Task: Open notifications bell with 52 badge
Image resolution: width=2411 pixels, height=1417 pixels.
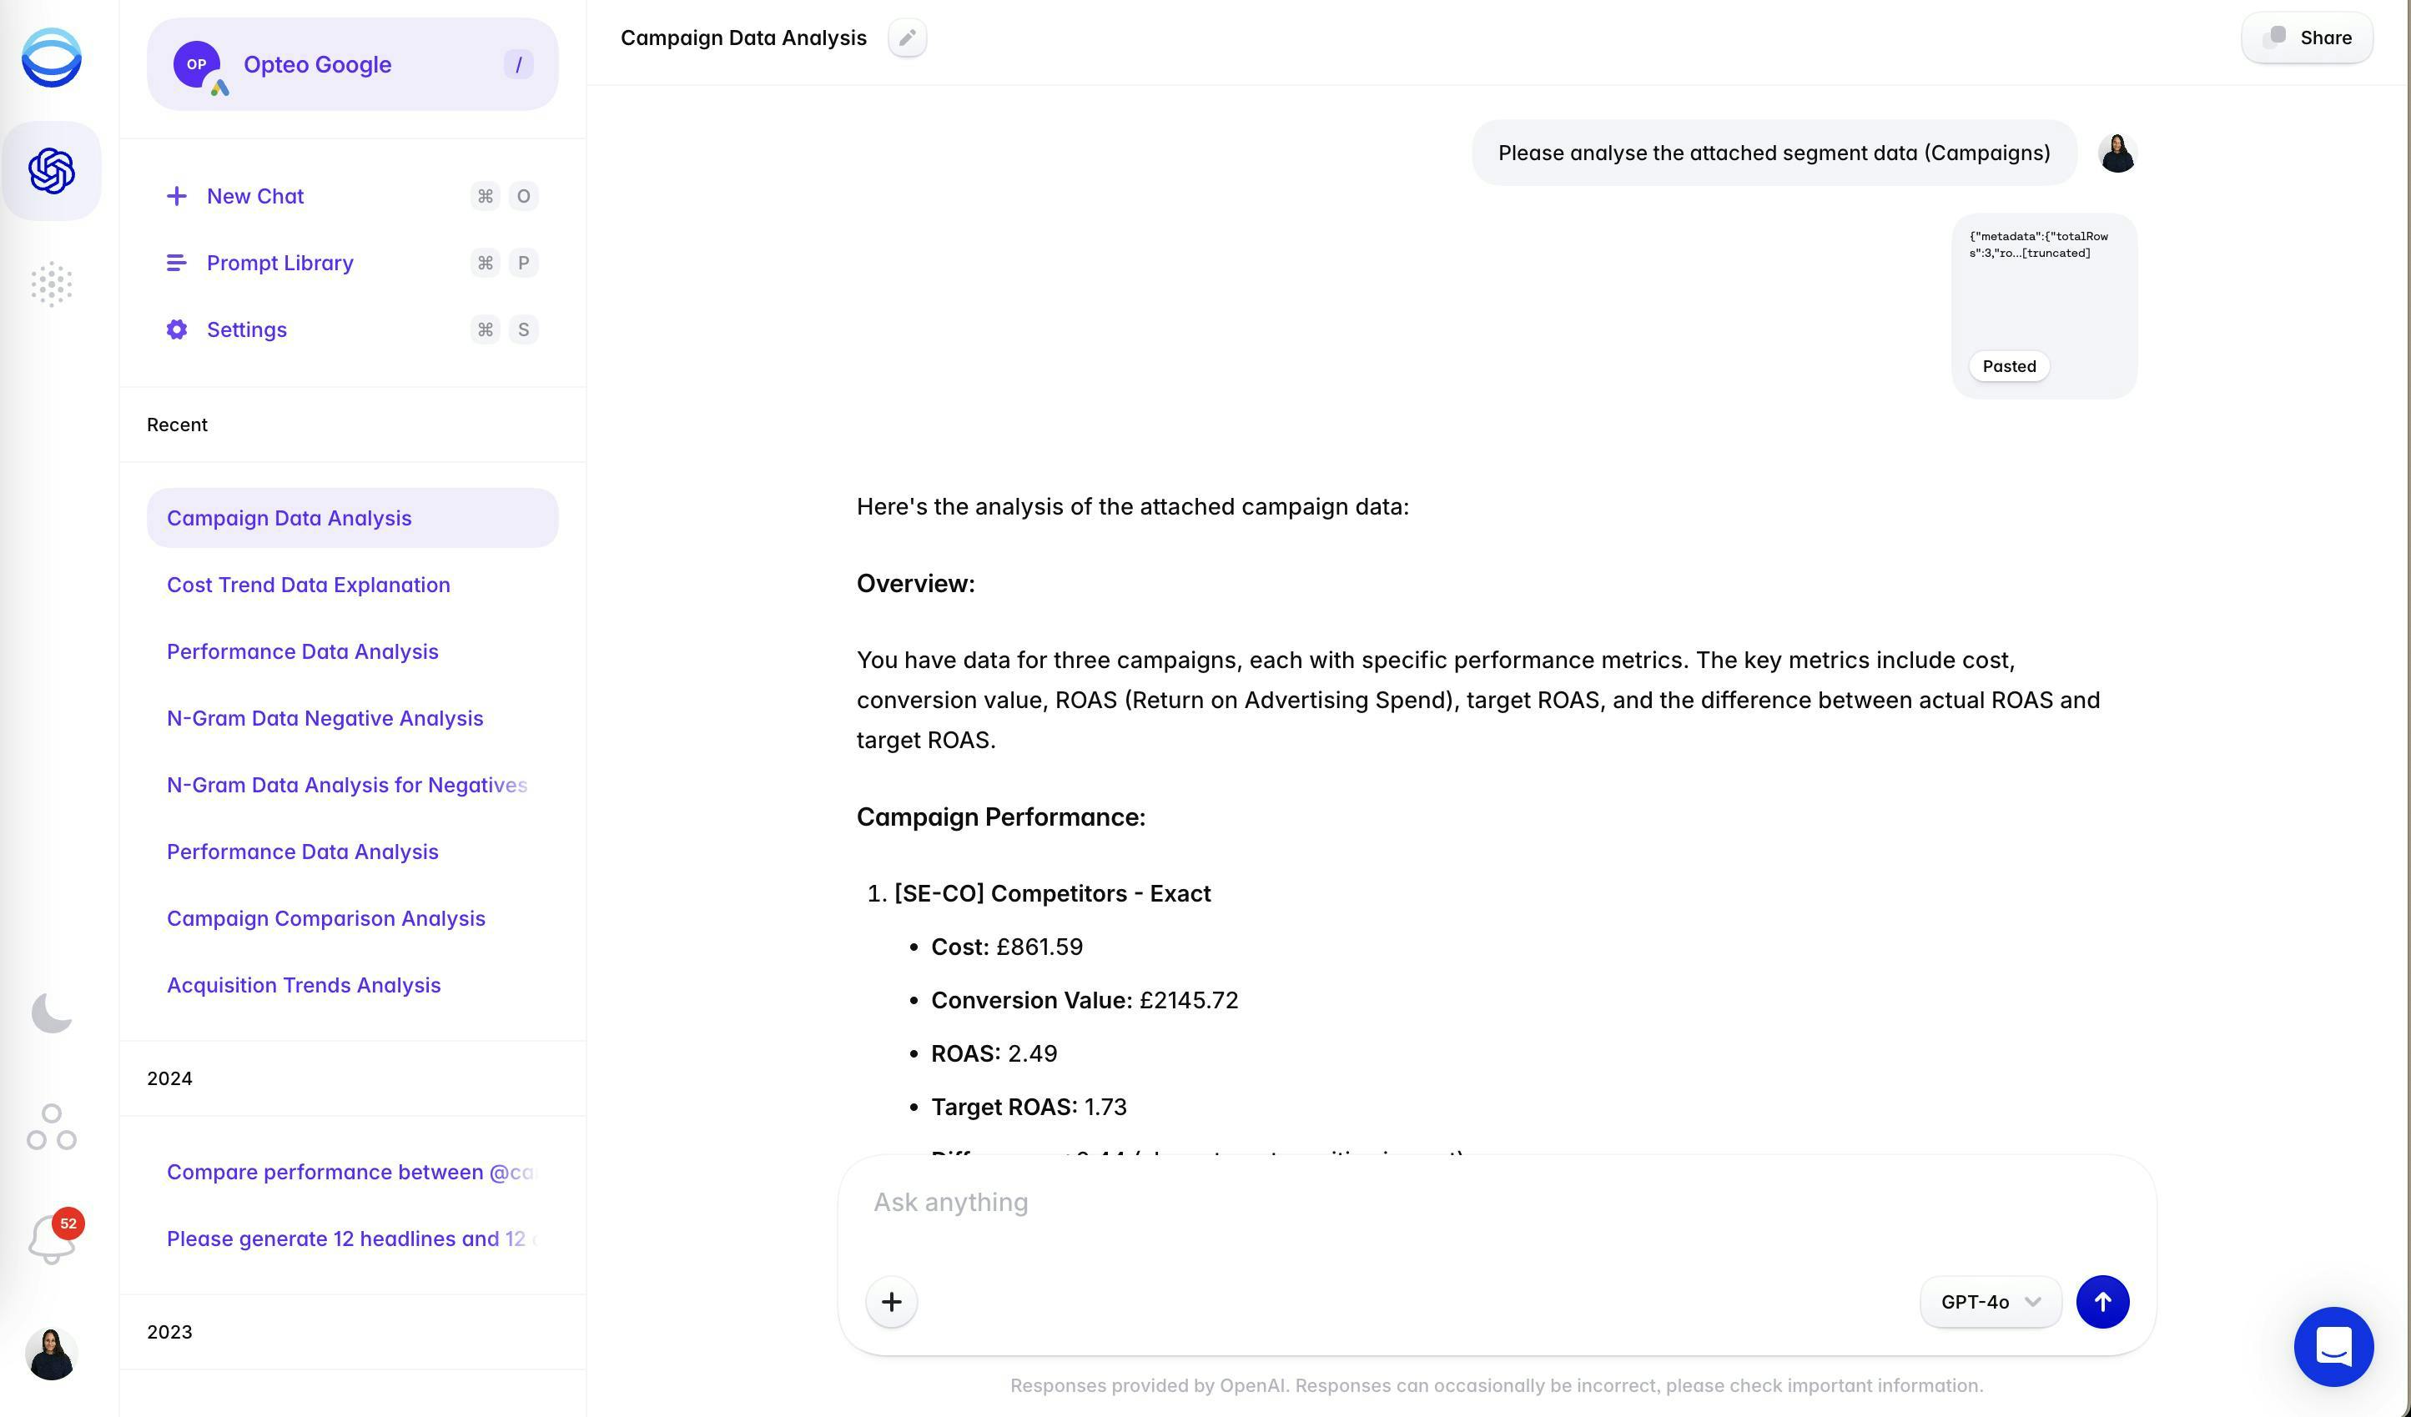Action: [52, 1239]
